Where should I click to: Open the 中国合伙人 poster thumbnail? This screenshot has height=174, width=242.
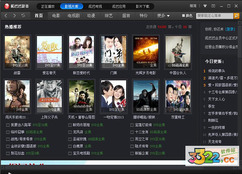[178, 52]
